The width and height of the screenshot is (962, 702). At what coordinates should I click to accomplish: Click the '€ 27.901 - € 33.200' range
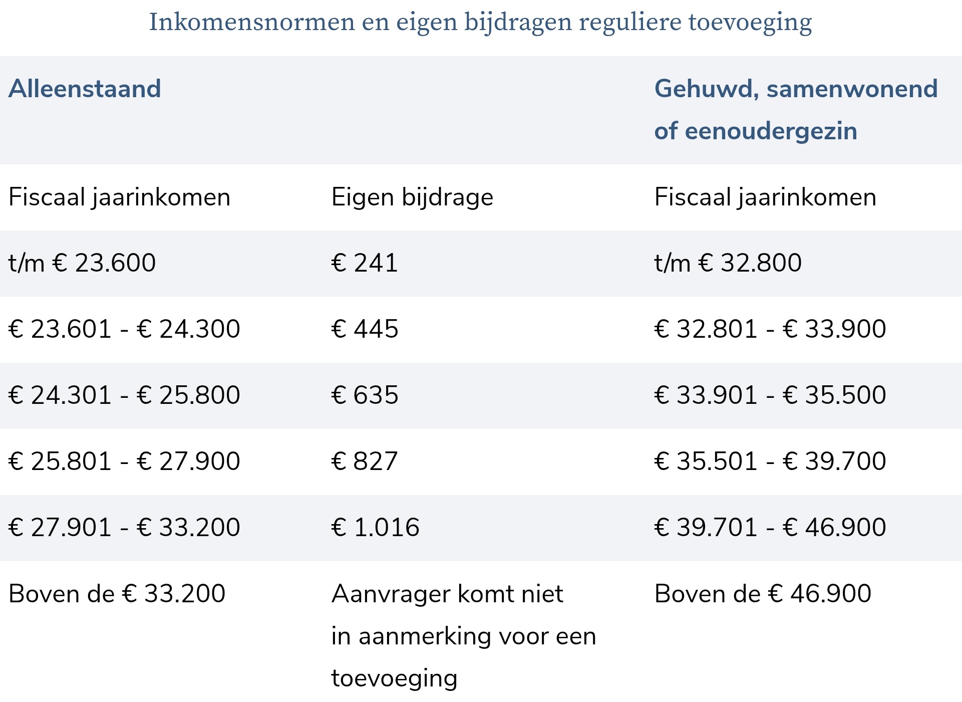(x=124, y=528)
